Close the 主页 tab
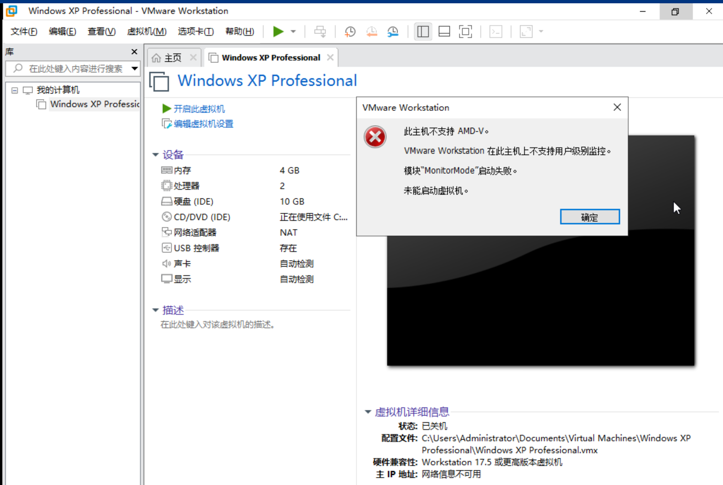Screen dimensions: 723x485 click(x=193, y=57)
